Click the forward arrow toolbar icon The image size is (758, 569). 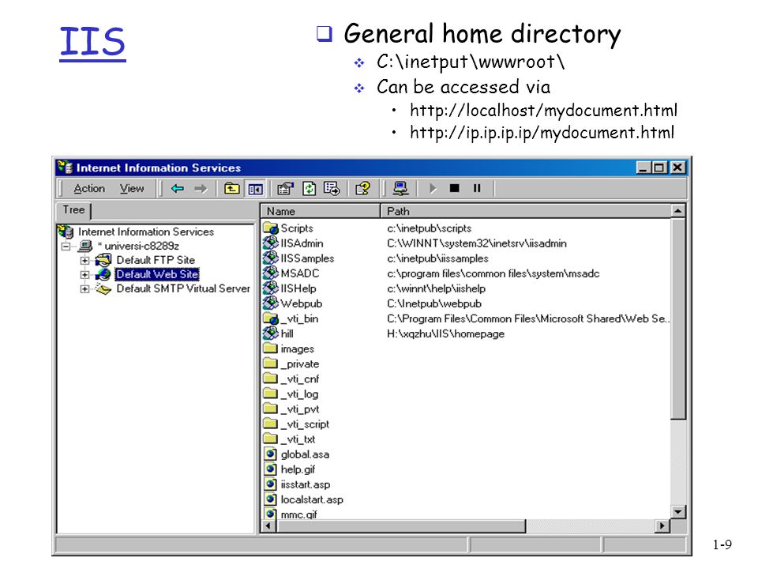tap(200, 188)
